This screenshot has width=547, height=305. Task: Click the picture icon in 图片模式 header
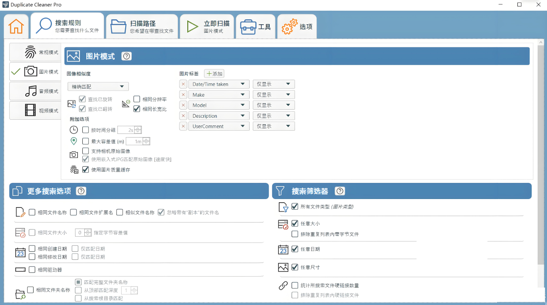click(73, 56)
